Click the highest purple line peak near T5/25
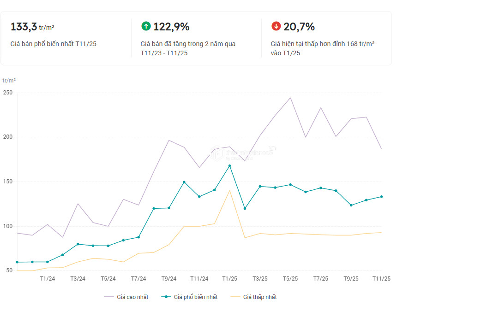Screen dimensions: 487x311 290,98
